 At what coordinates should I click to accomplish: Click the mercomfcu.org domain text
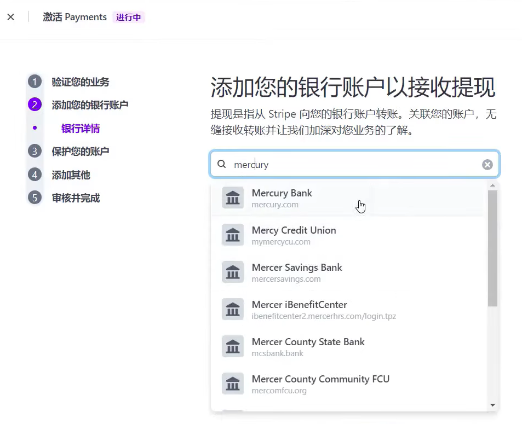point(279,391)
